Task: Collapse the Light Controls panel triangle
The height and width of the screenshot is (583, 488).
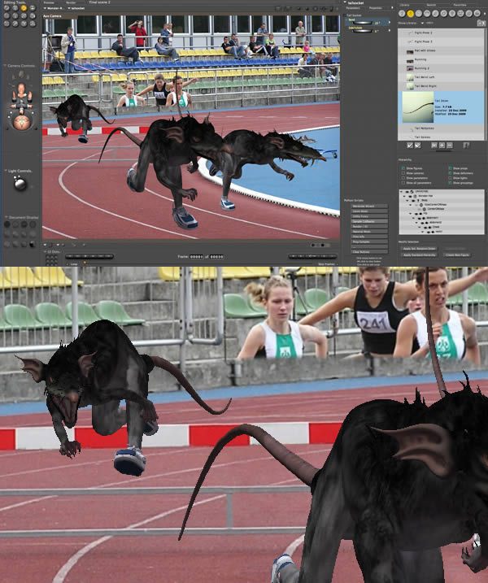Action: 6,171
